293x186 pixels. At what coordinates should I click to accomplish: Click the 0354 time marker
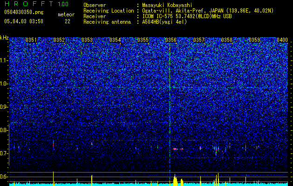(x=115, y=40)
